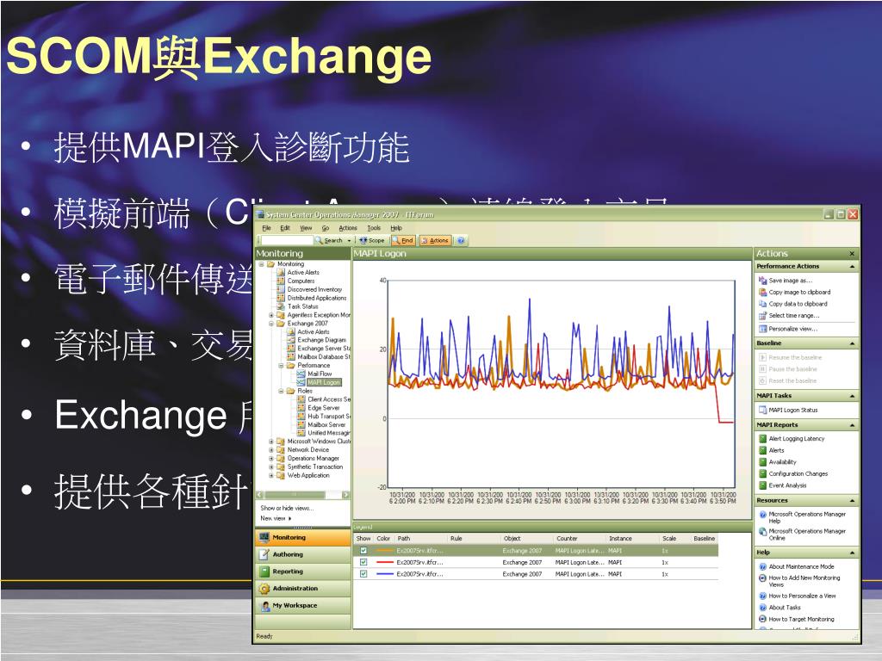882x661 pixels.
Task: Click the Find toolbar button
Action: click(x=403, y=241)
